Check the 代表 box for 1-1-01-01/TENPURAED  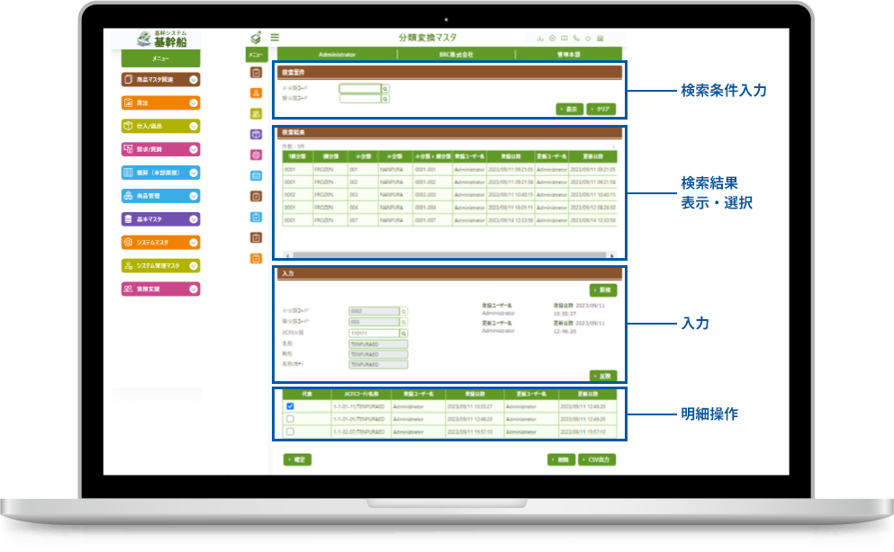[290, 419]
